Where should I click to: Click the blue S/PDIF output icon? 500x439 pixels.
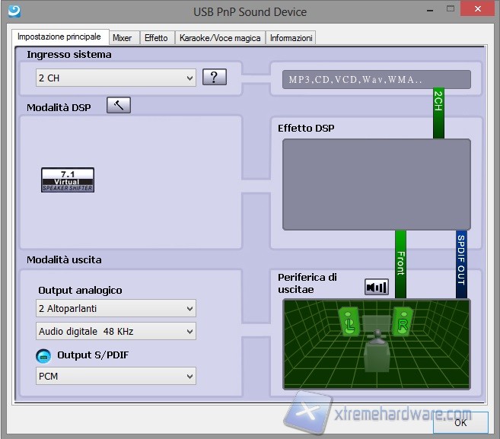(x=44, y=355)
